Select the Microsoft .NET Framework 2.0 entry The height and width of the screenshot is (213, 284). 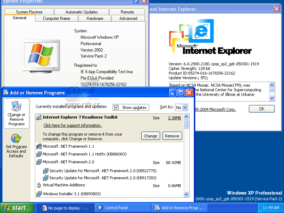tap(109, 162)
